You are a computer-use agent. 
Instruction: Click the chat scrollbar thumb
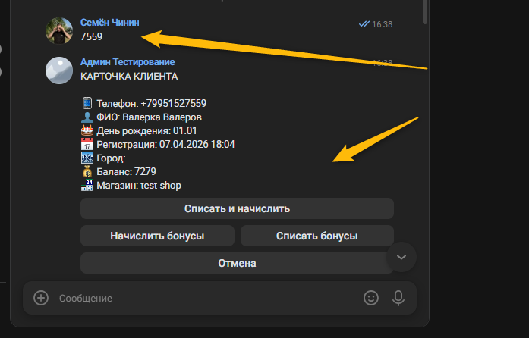425,11
